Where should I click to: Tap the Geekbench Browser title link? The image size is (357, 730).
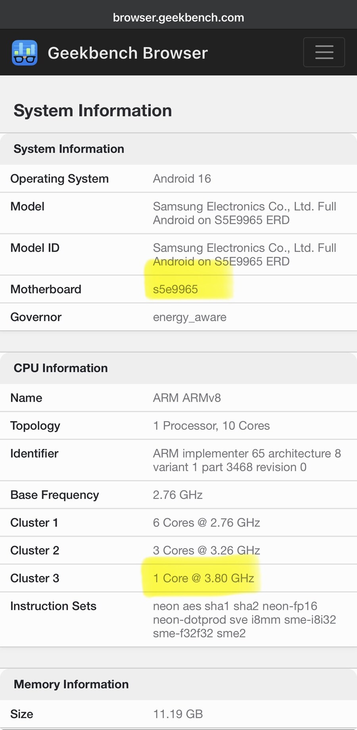coord(127,53)
